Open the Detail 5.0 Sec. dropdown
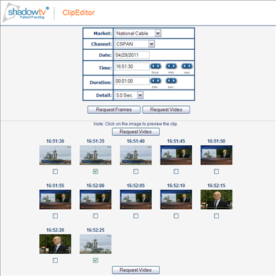This screenshot has width=276, height=276. [x=129, y=95]
